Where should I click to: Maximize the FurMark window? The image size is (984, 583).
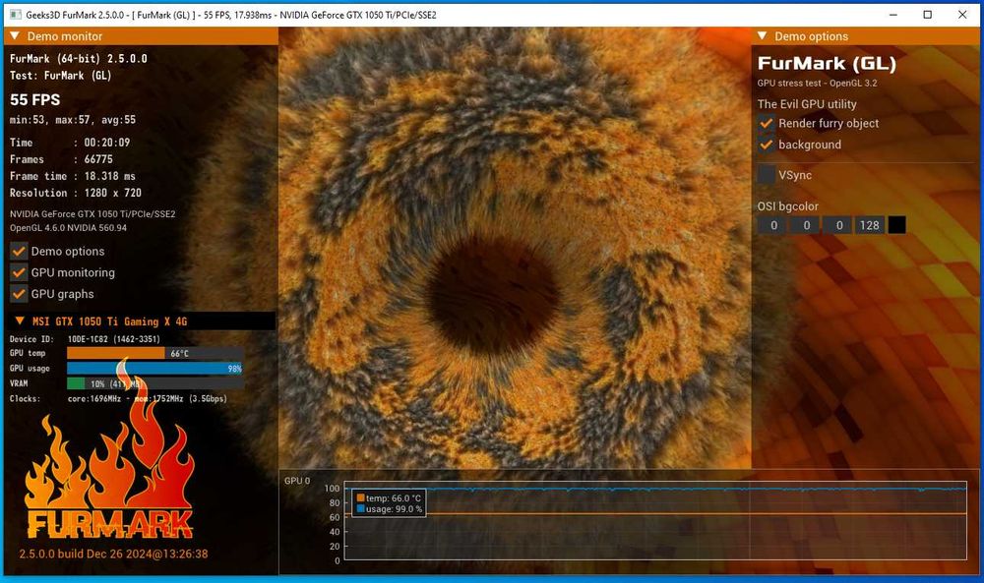tap(928, 15)
